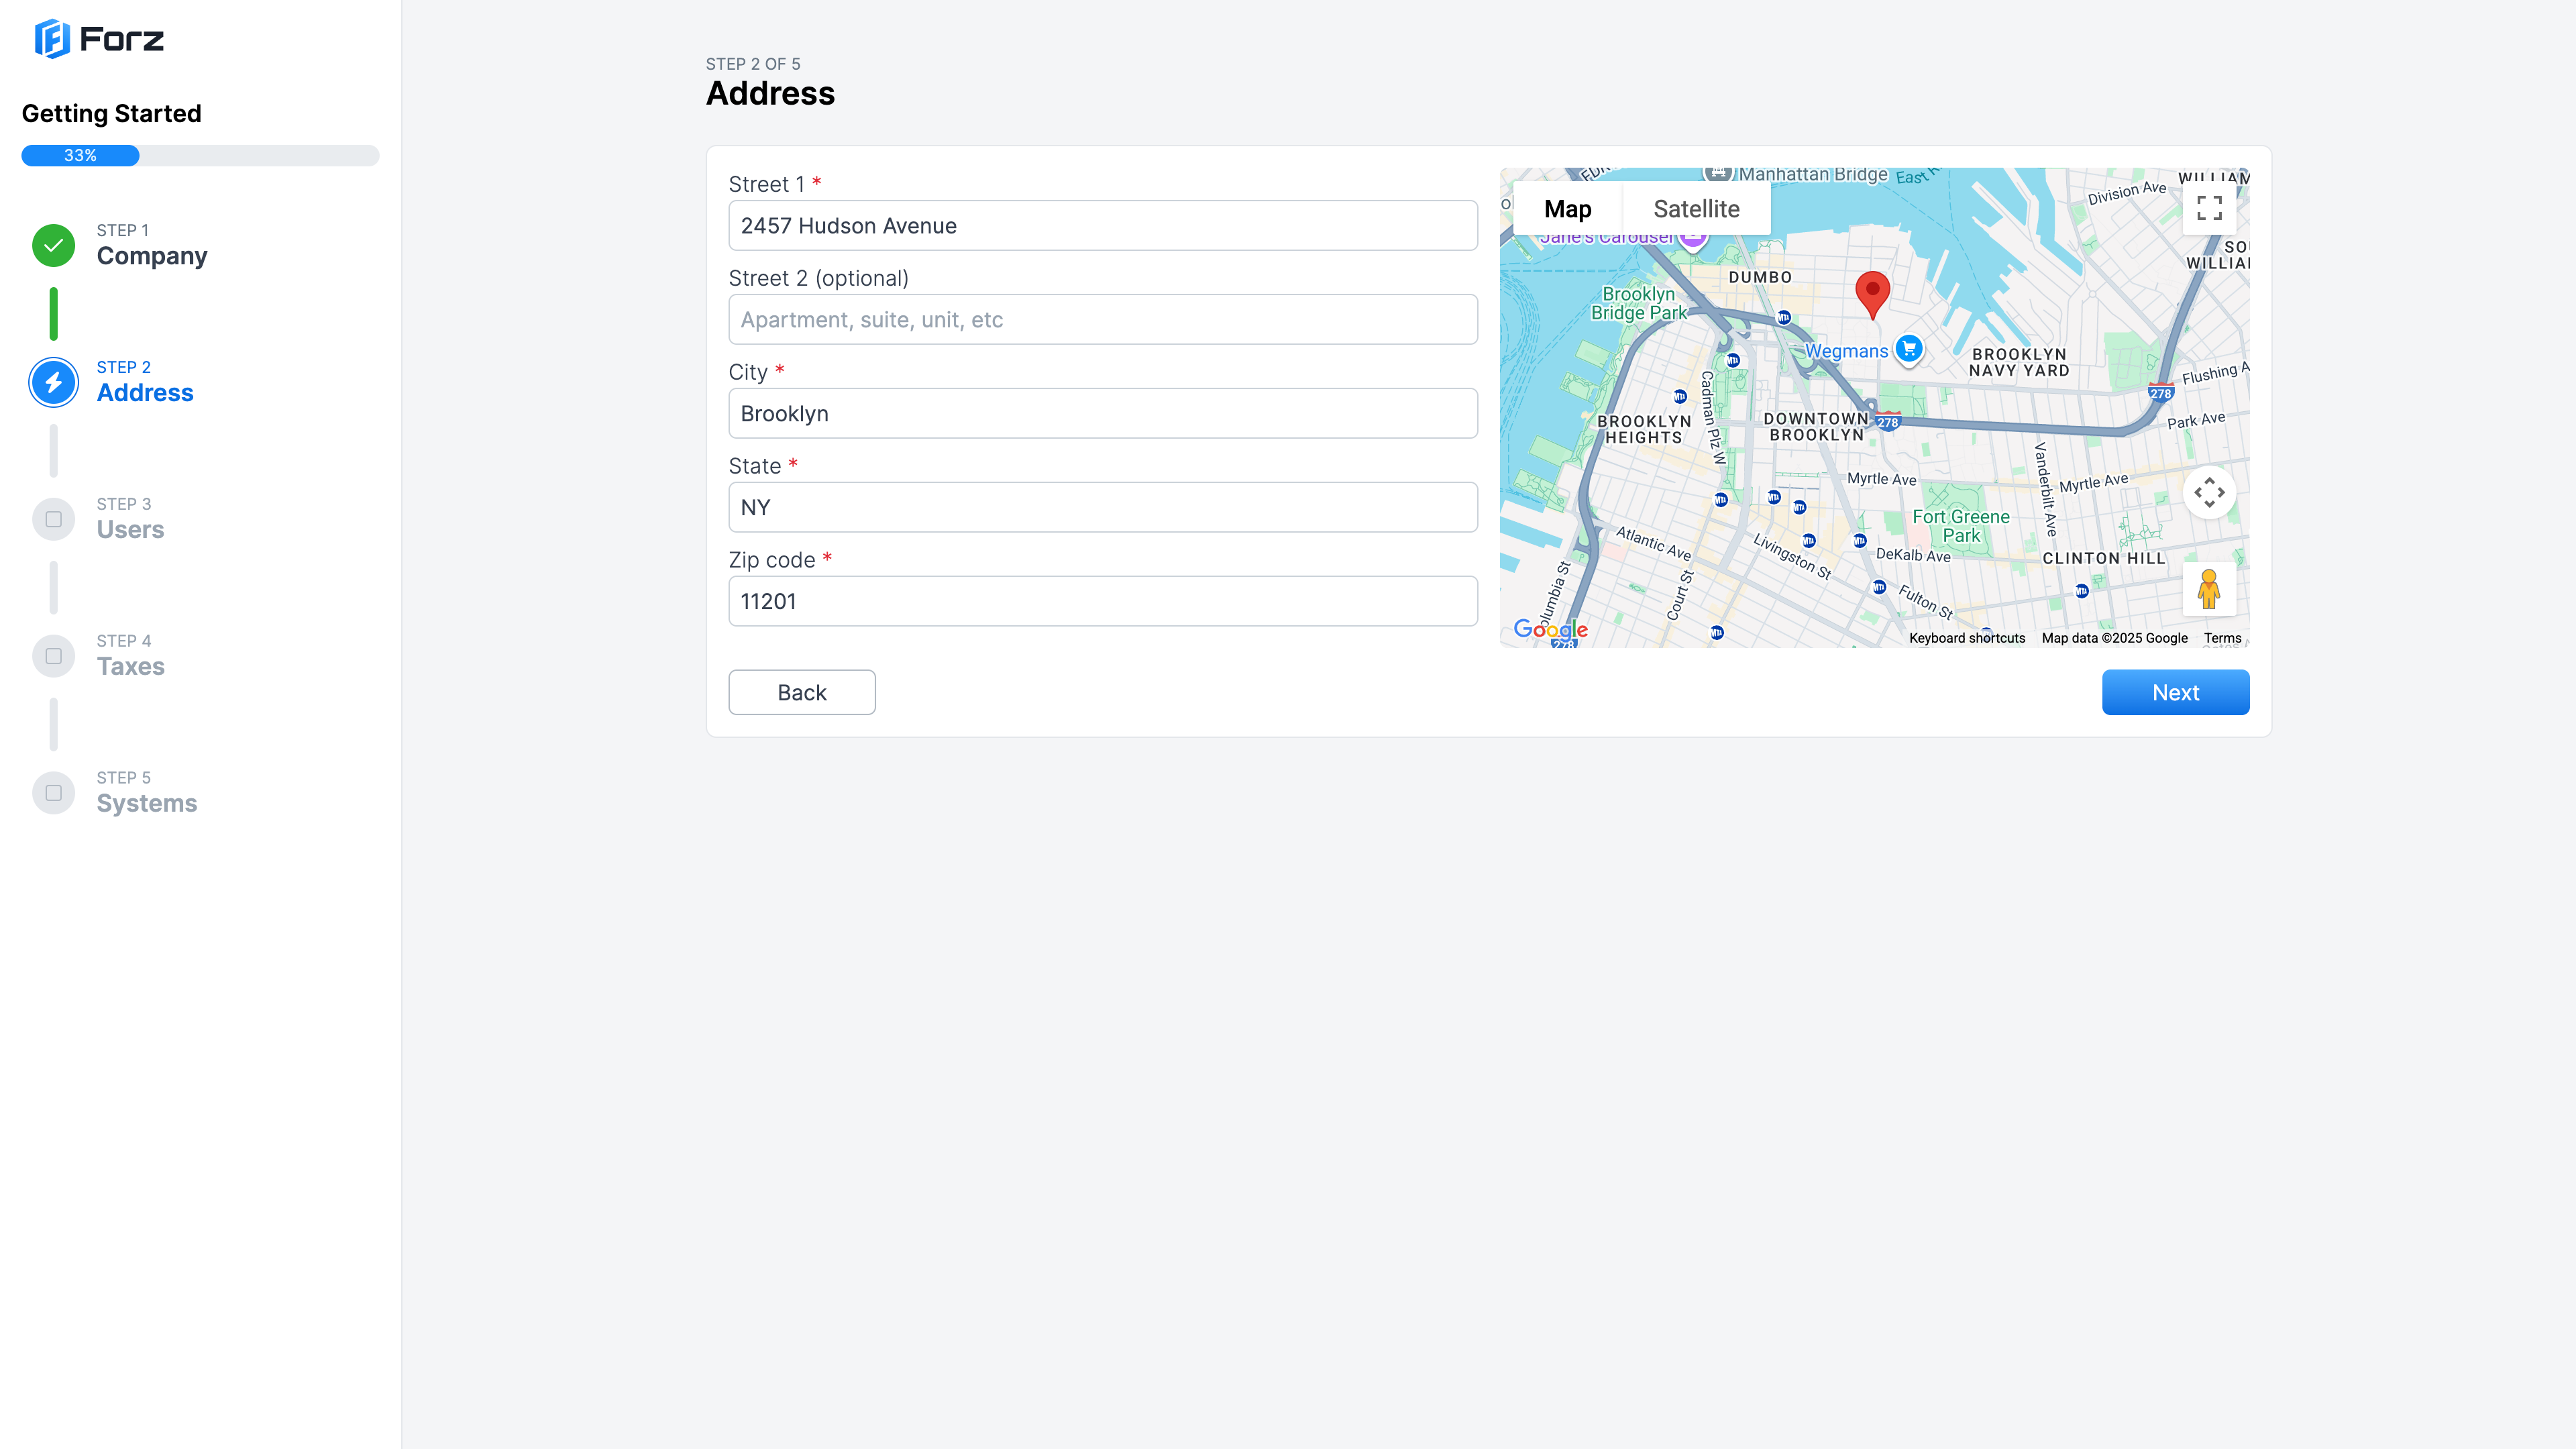The width and height of the screenshot is (2576, 1449).
Task: Click the Street View pegman icon
Action: [x=2209, y=589]
